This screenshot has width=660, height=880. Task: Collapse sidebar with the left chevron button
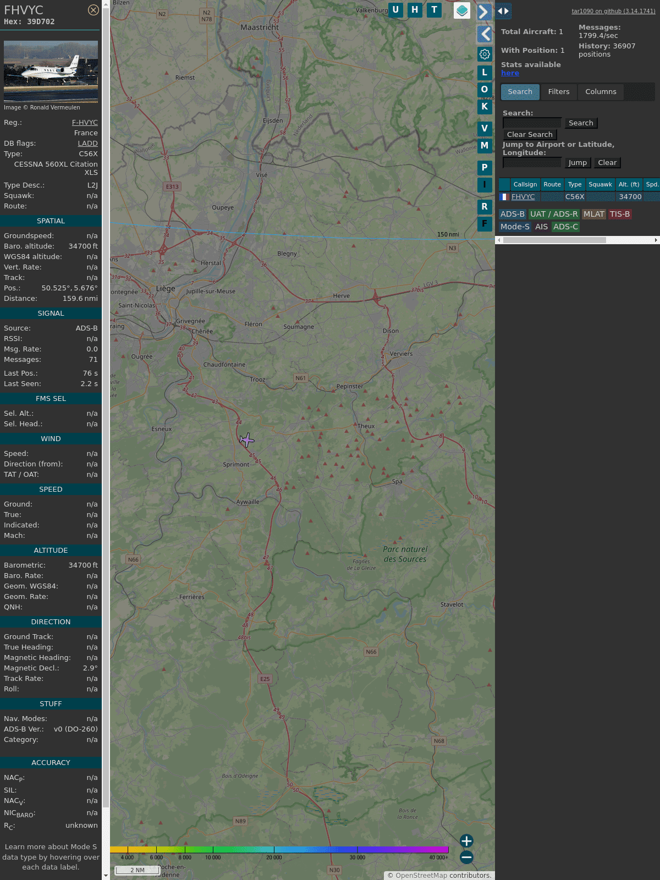click(x=484, y=34)
